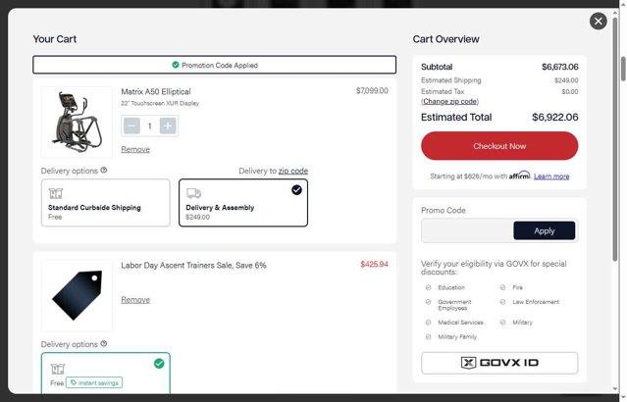627x402 pixels.
Task: Click the Labor Day Ascent Trainers Sale title
Action: 193,266
